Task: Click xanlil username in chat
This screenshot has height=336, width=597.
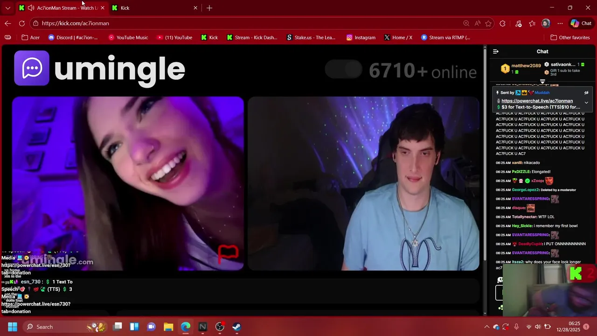Action: click(x=517, y=163)
